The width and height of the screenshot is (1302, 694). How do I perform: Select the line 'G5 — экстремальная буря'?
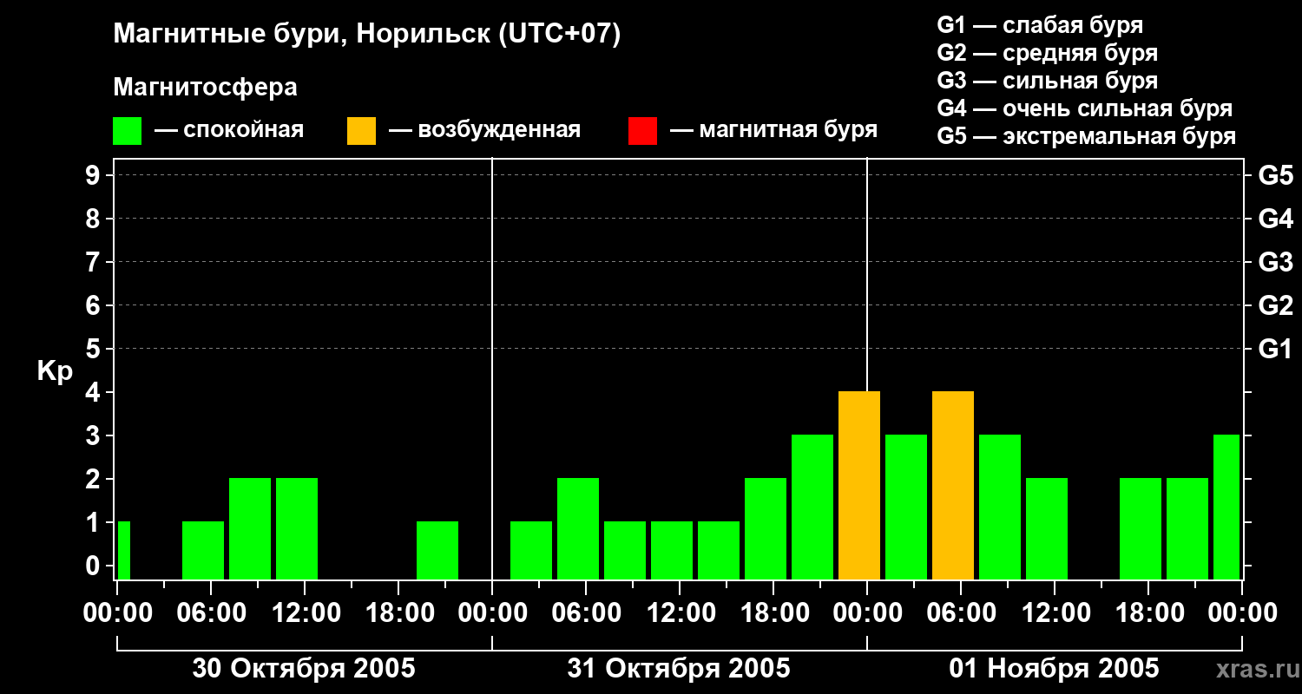(x=1087, y=136)
